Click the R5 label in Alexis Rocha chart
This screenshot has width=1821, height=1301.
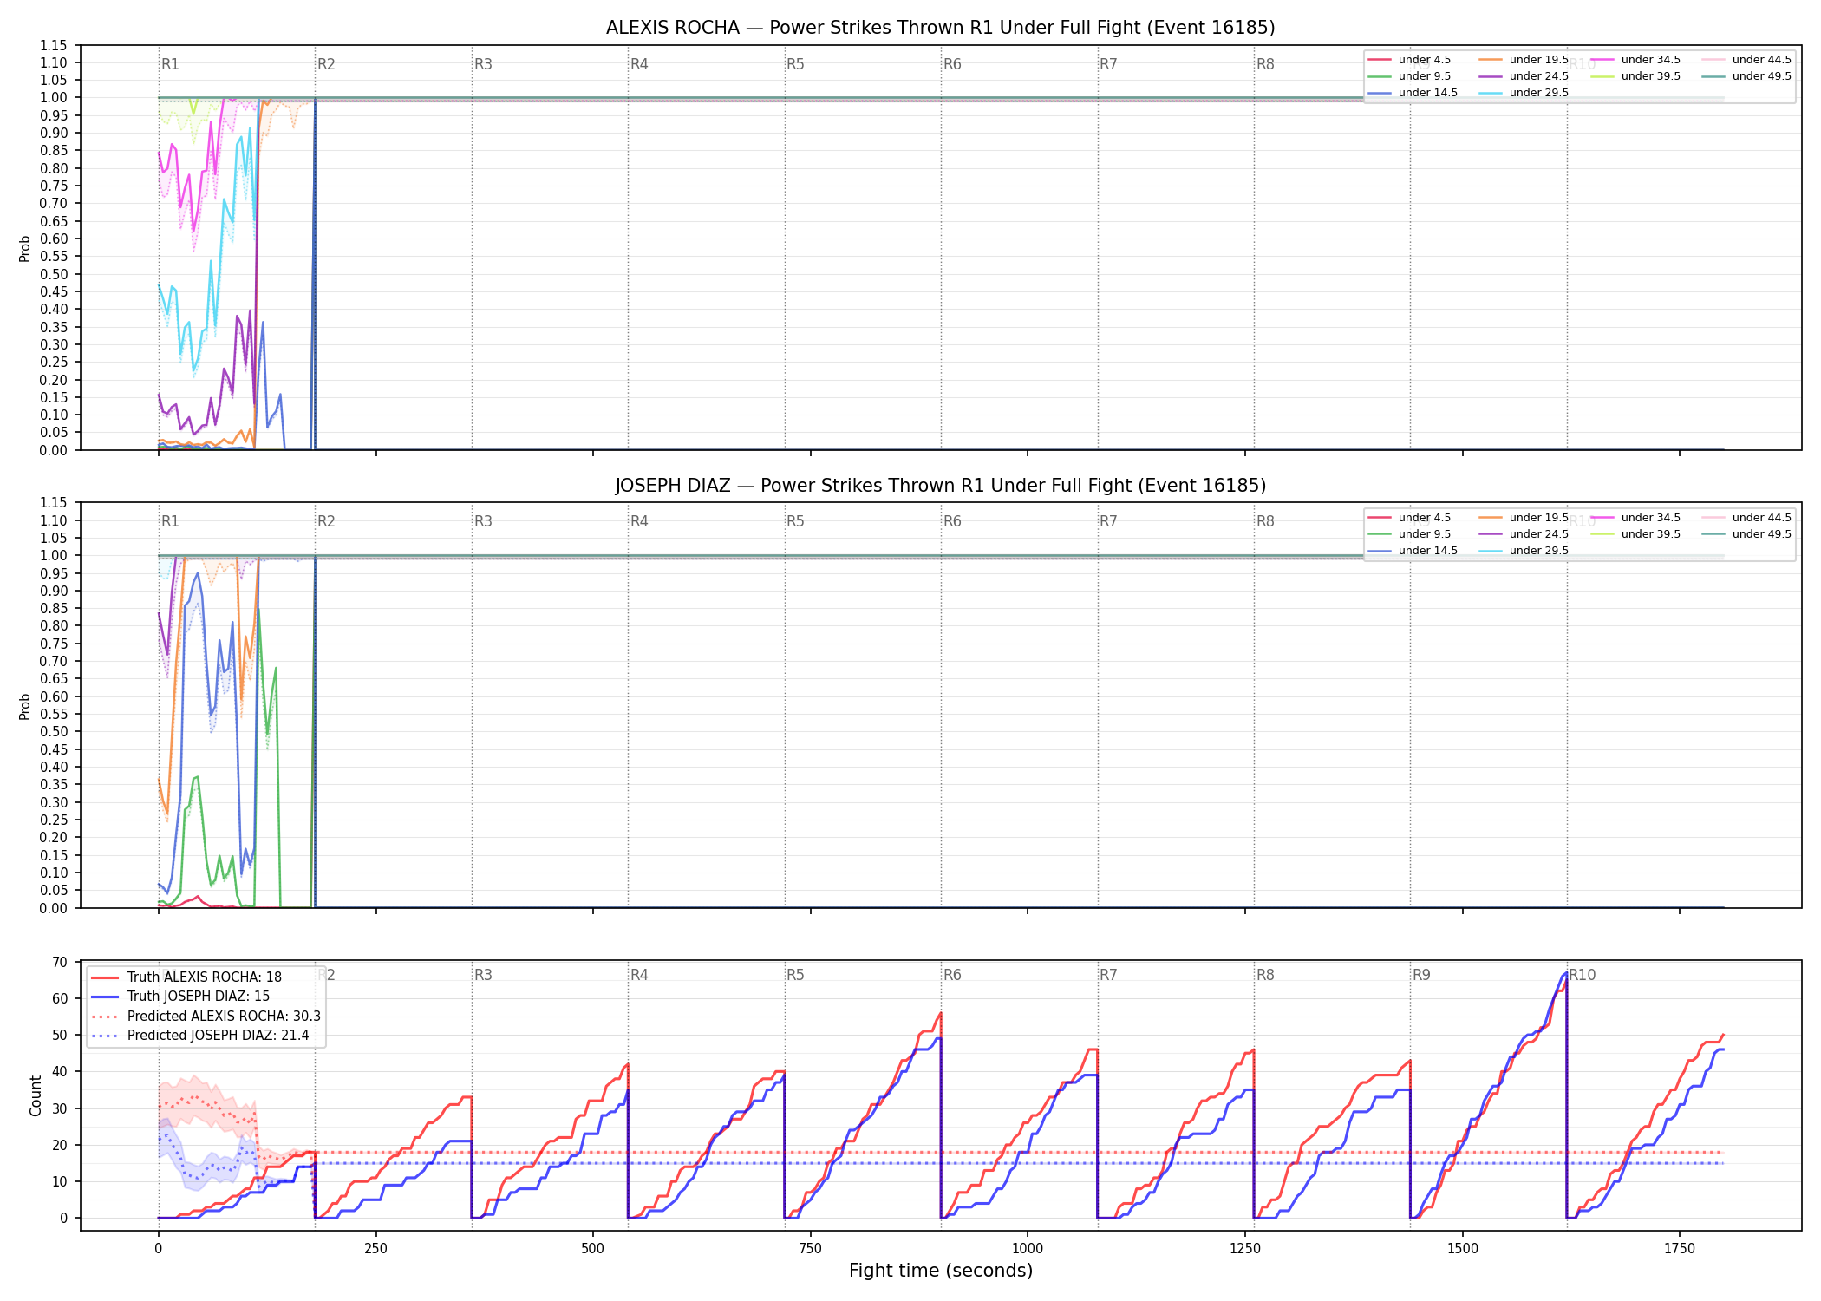795,64
